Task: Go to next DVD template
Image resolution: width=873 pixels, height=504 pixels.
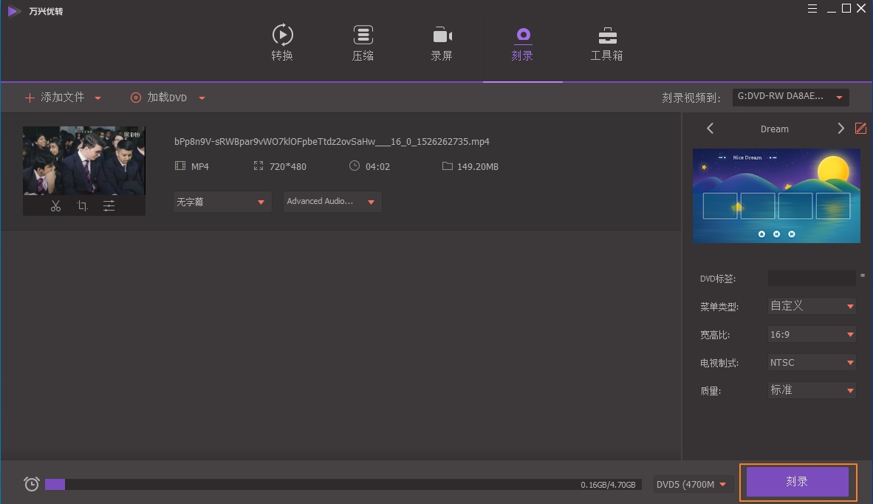Action: pos(841,129)
